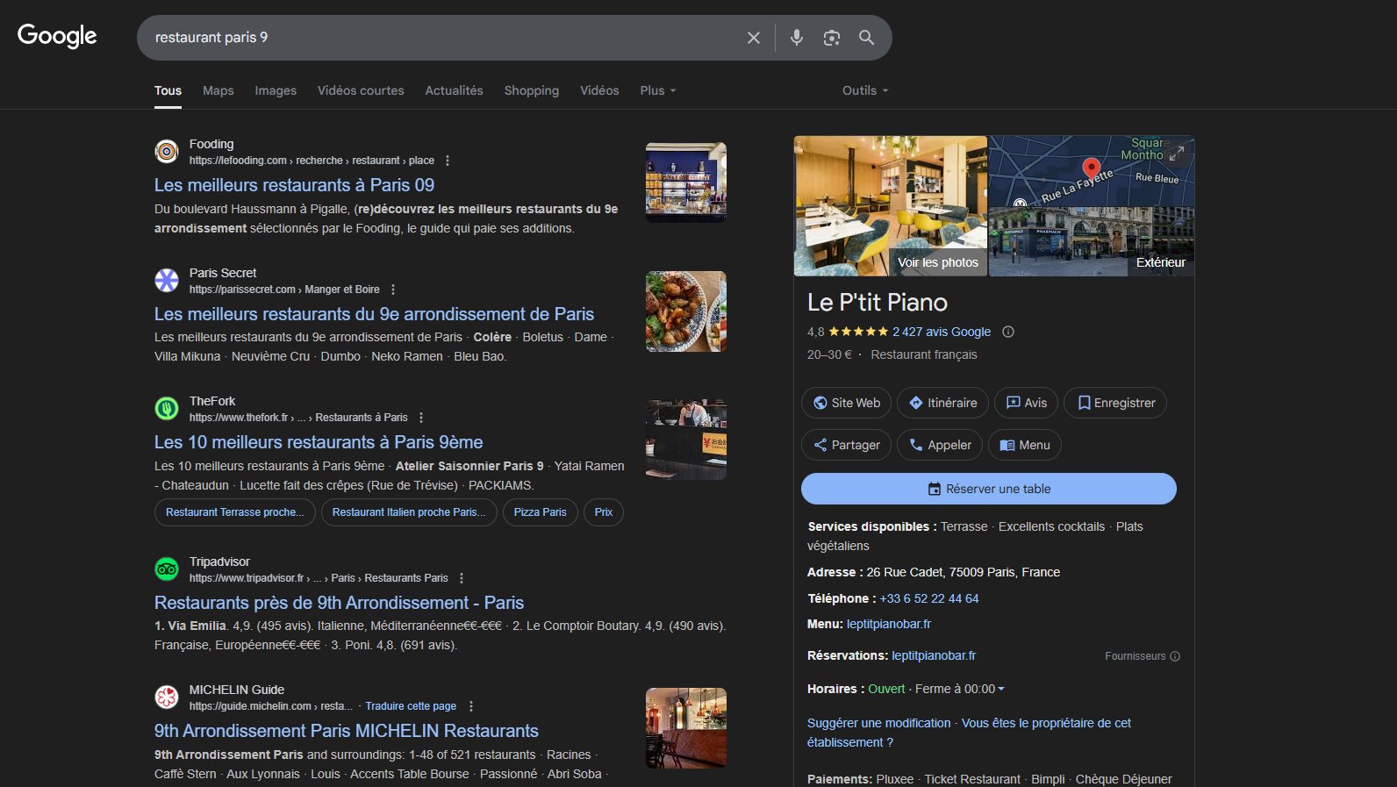Click the Paris Secret site favicon
The height and width of the screenshot is (787, 1397).
tap(167, 281)
